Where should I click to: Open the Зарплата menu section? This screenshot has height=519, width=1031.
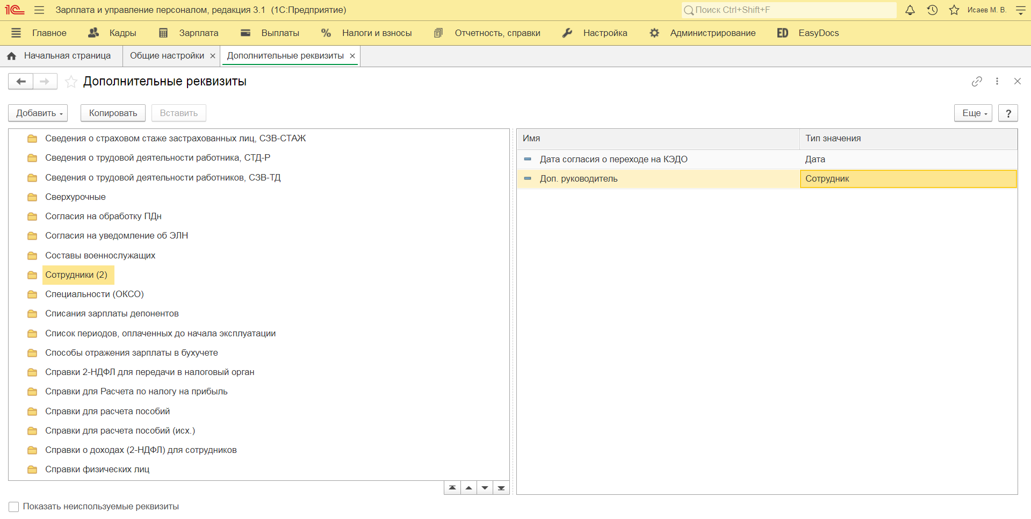[x=198, y=33]
